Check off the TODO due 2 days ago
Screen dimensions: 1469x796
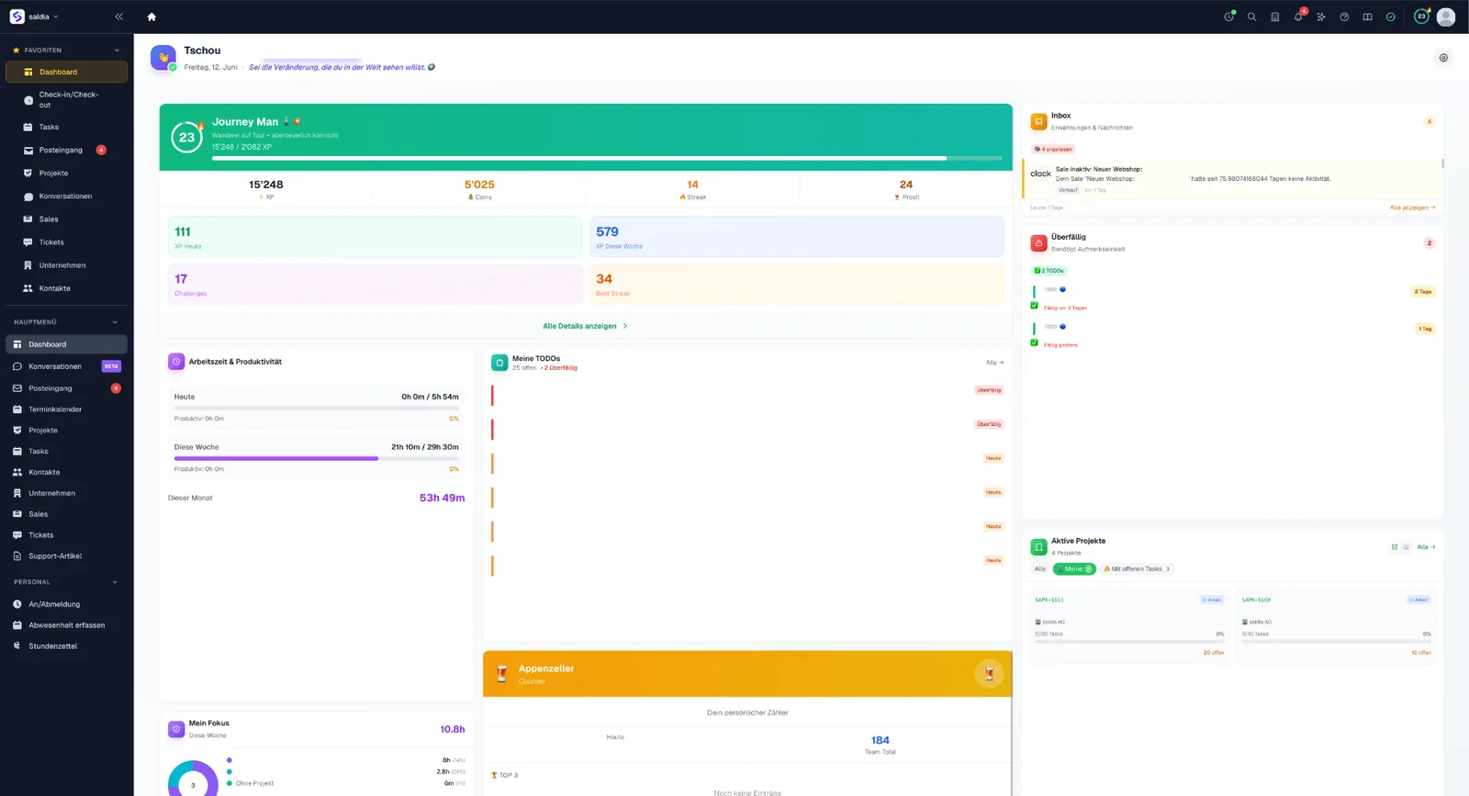(1035, 306)
